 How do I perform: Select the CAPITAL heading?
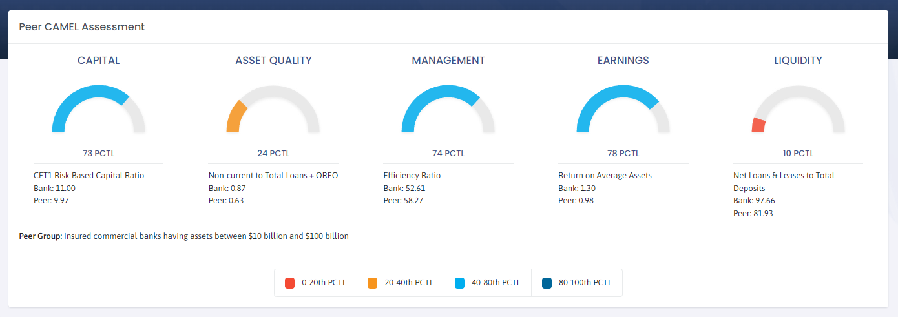click(98, 61)
